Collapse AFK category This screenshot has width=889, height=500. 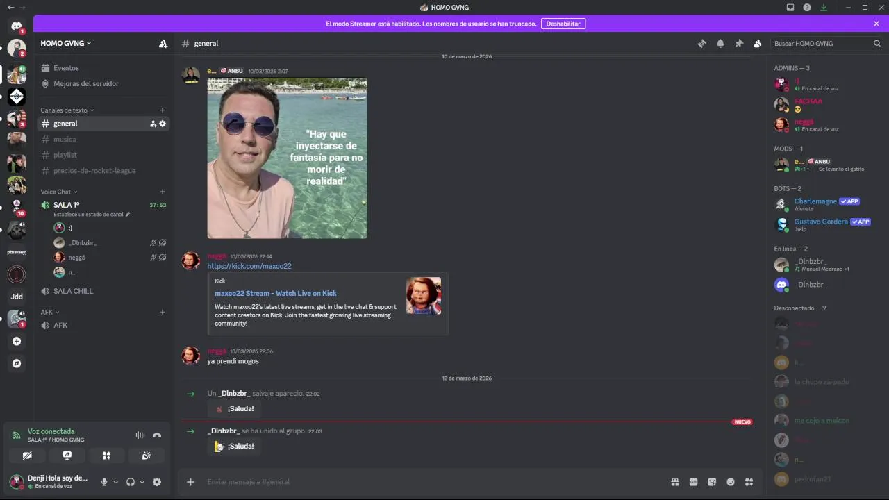pyautogui.click(x=50, y=312)
